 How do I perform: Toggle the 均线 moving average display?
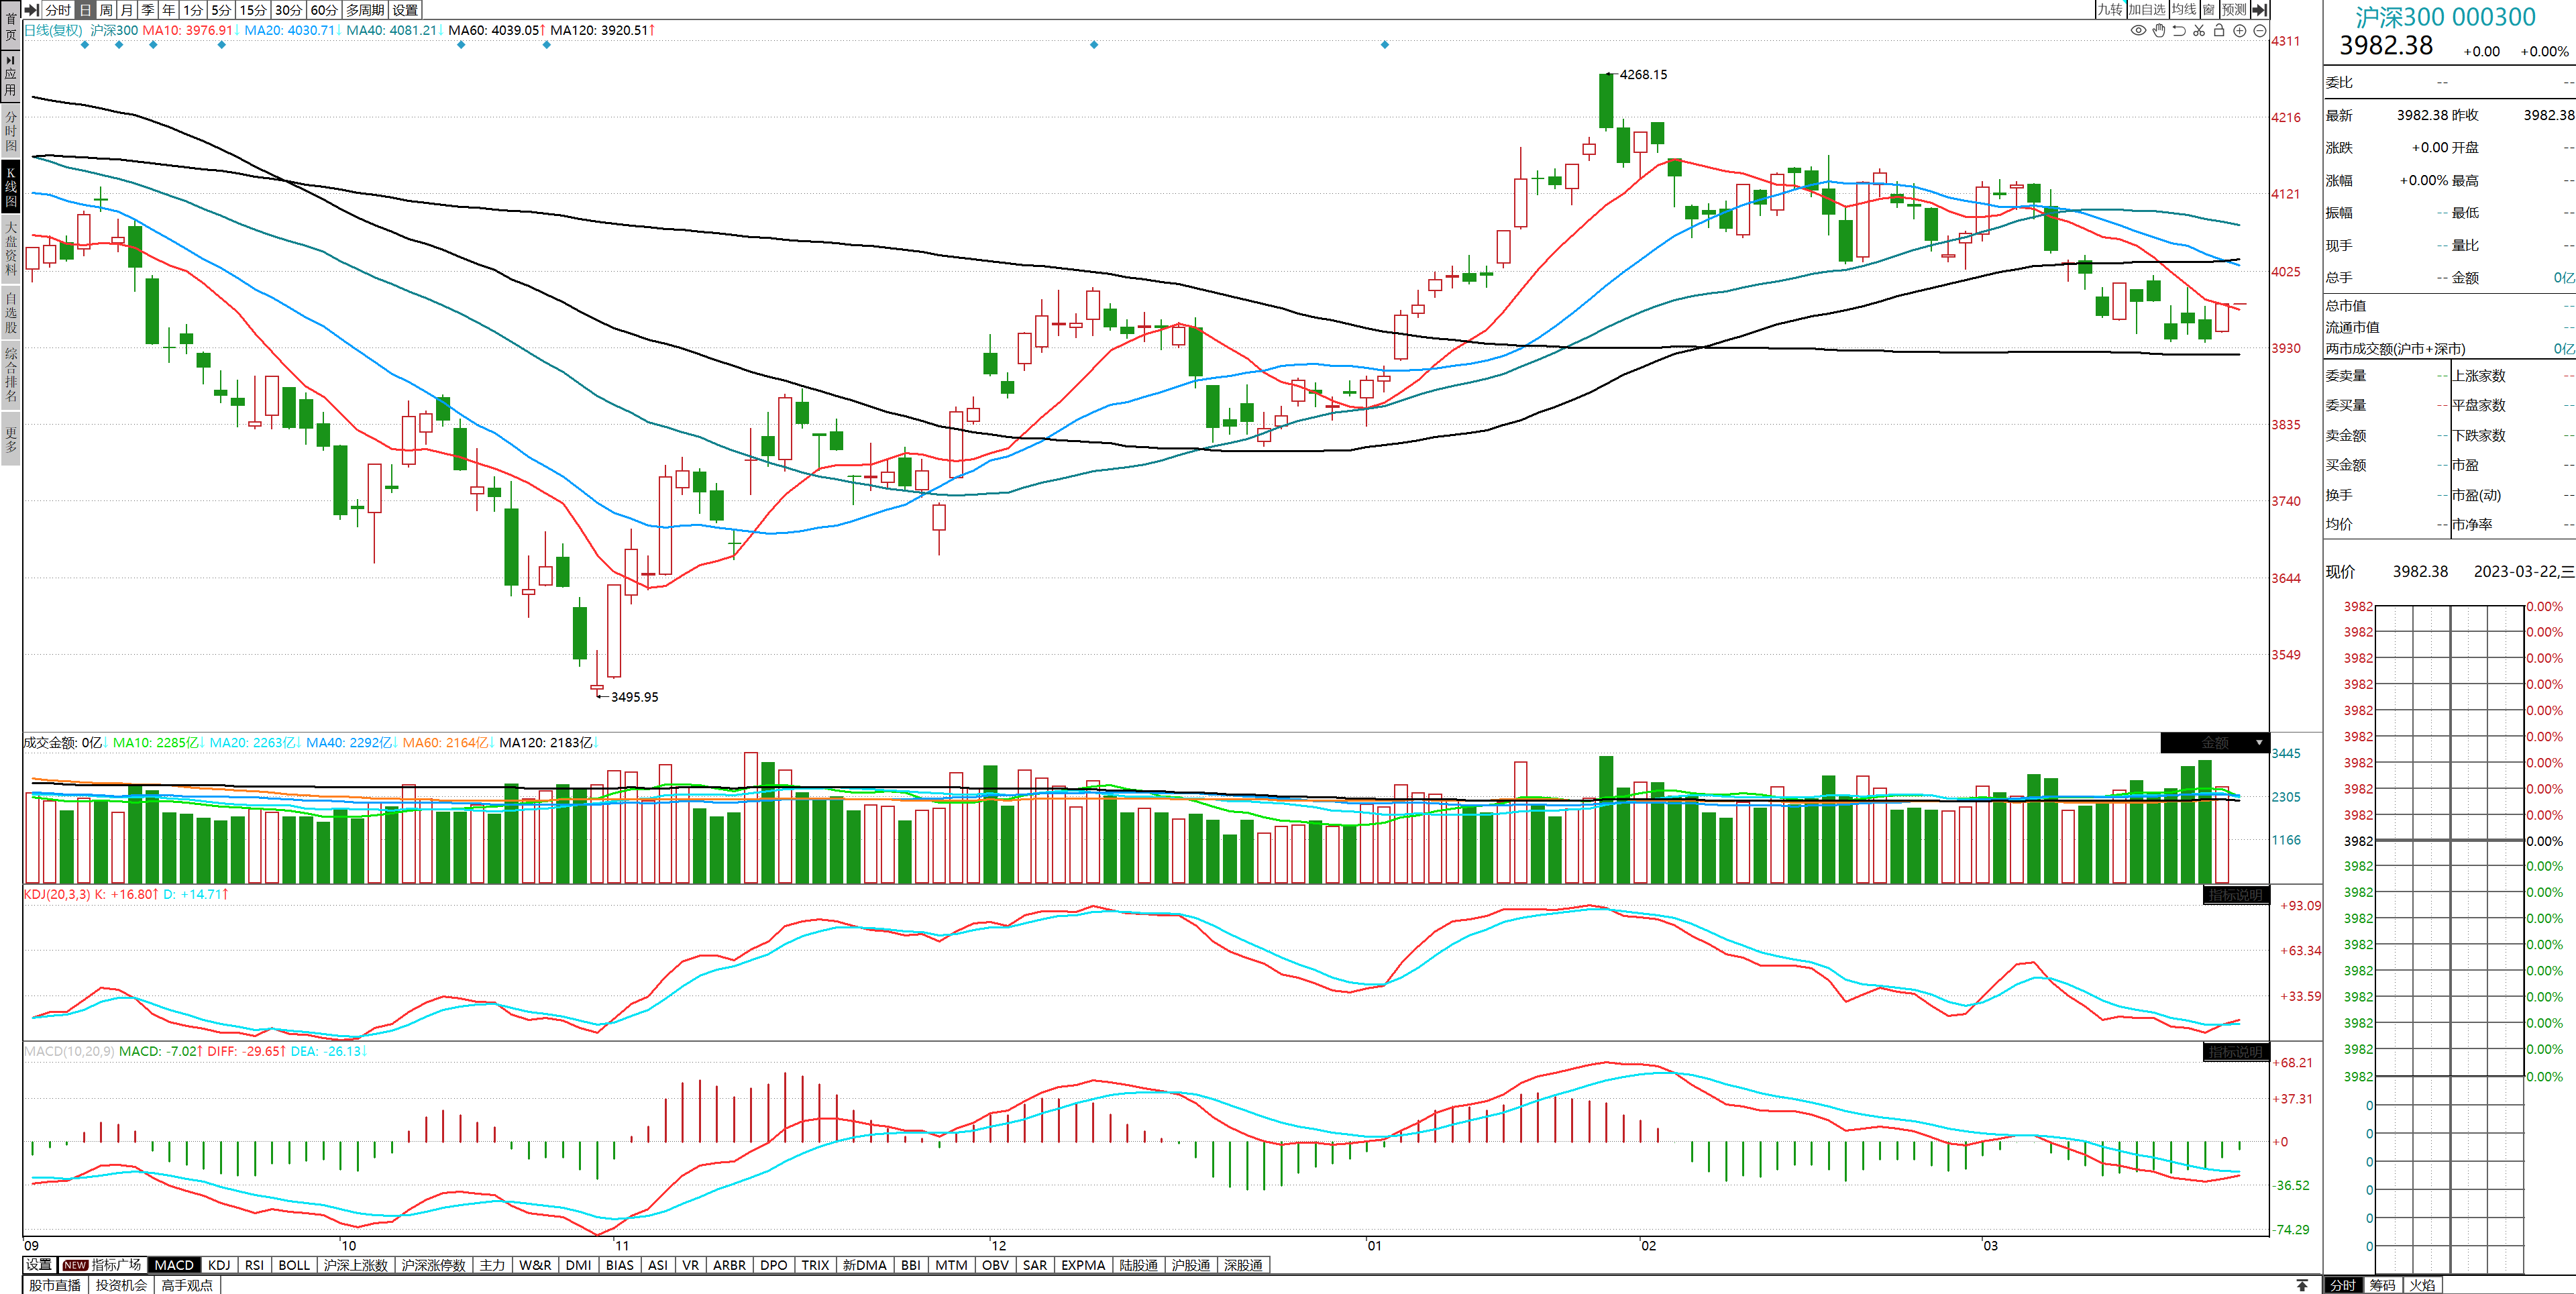coord(2184,9)
